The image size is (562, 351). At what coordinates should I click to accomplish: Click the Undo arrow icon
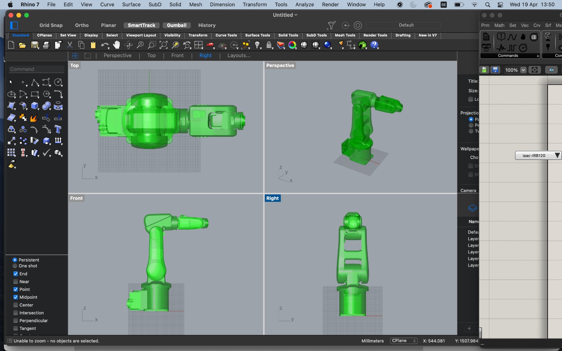[105, 45]
